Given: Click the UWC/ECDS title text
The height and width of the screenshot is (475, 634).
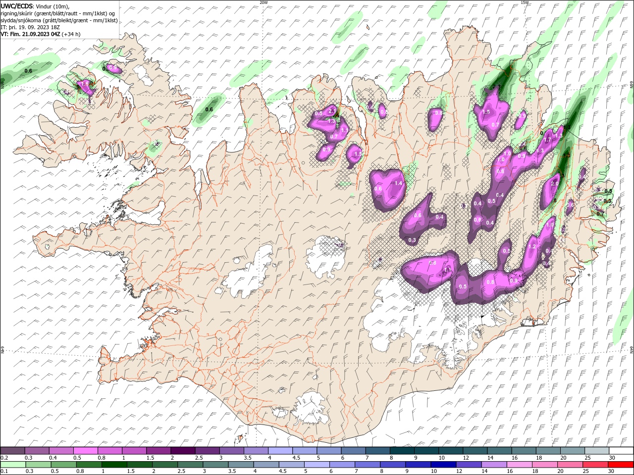Looking at the screenshot, I should [x=17, y=6].
